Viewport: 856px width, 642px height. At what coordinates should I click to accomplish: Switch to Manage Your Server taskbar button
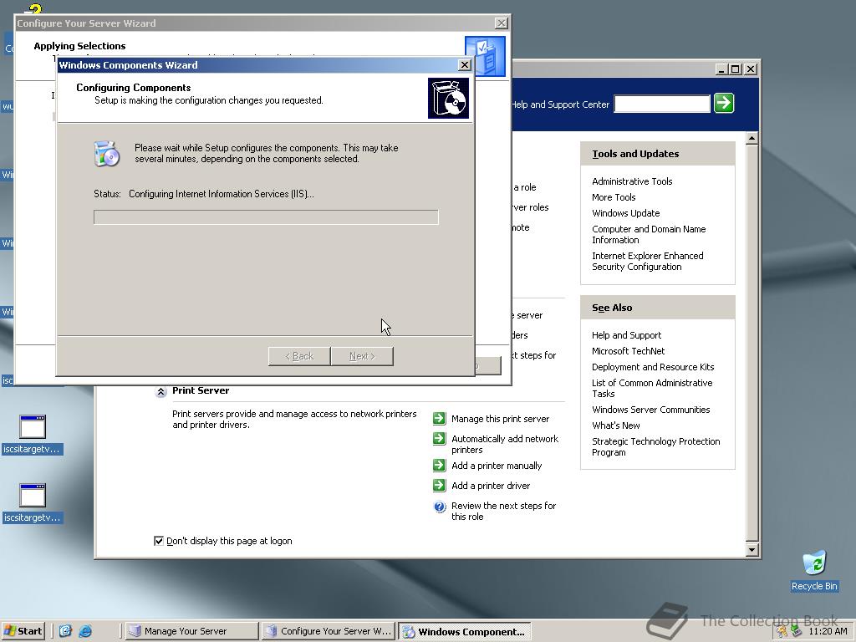click(x=191, y=631)
